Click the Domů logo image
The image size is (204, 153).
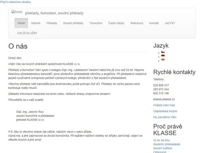[x=17, y=12]
